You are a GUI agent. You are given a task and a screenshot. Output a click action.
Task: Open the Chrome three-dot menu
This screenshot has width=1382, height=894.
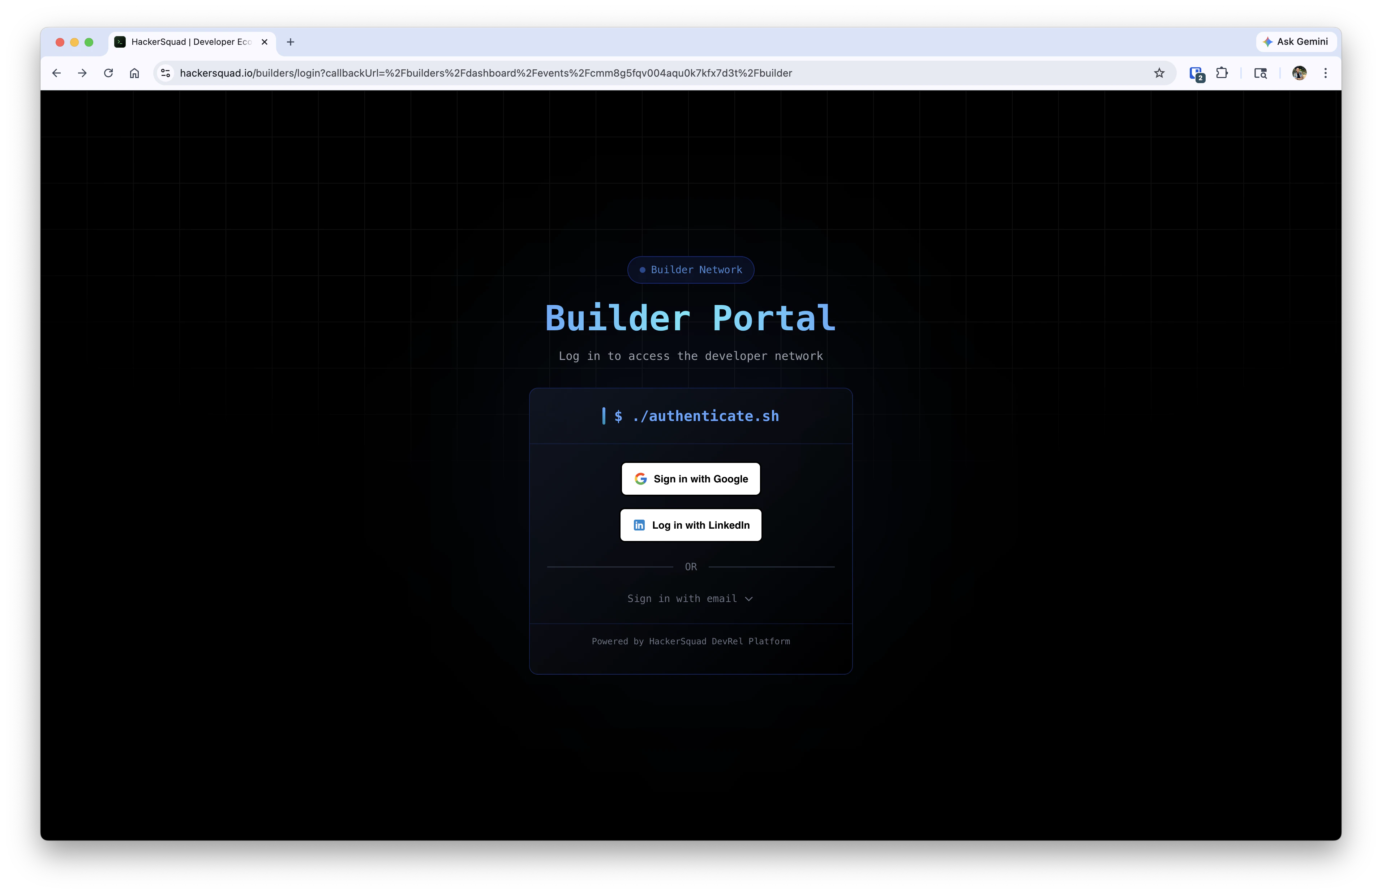coord(1326,73)
